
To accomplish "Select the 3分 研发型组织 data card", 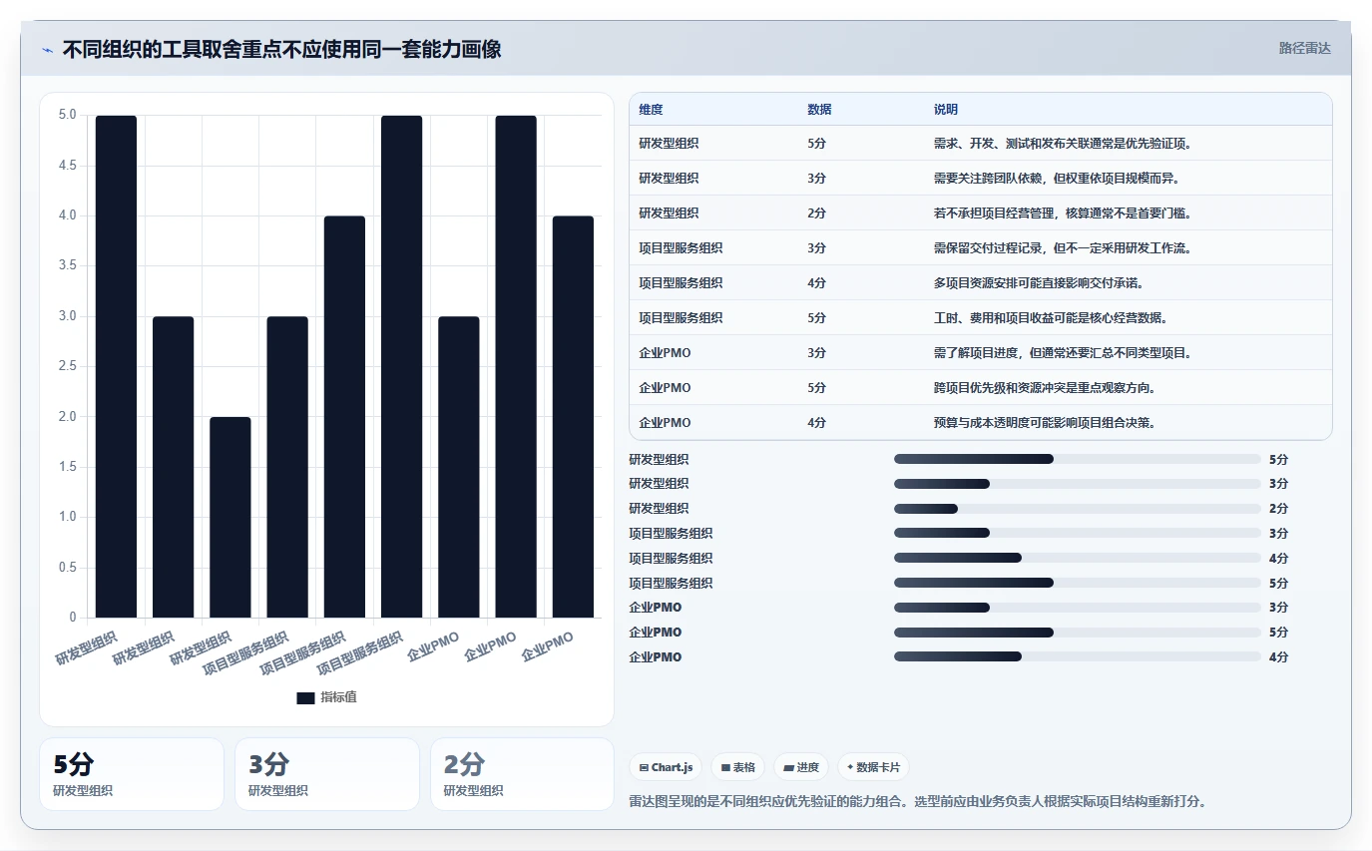I will (x=327, y=774).
